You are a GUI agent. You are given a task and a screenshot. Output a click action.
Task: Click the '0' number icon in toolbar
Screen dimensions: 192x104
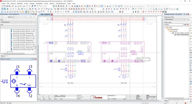pyautogui.click(x=136, y=12)
